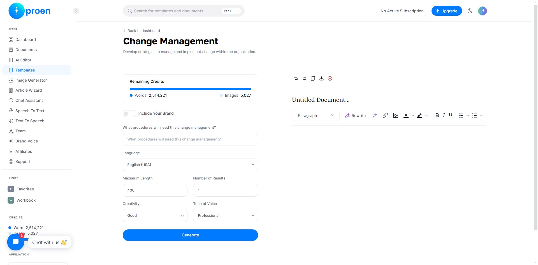Image resolution: width=538 pixels, height=265 pixels.
Task: Open Speech To Text in sidebar
Action: (x=37, y=111)
